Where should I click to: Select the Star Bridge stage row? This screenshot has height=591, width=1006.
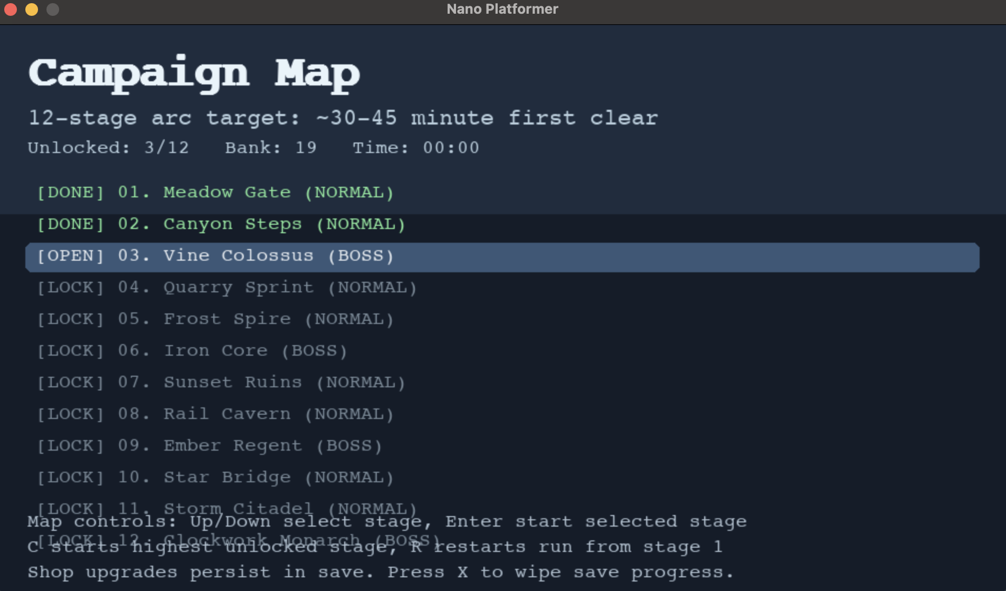click(215, 478)
